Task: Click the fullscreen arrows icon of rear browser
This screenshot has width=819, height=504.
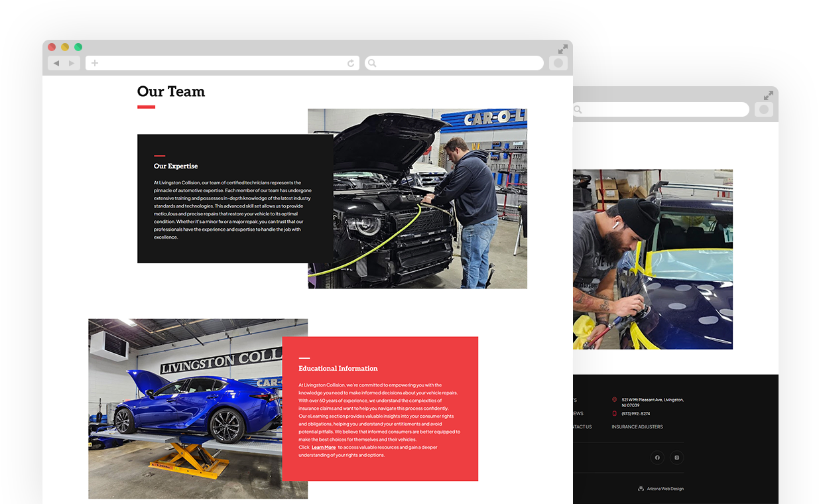Action: tap(769, 95)
